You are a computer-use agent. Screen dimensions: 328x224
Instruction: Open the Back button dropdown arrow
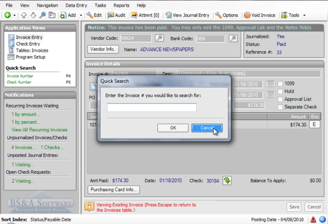click(x=14, y=15)
